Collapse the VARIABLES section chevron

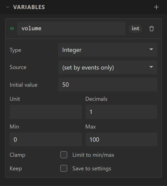tap(8, 7)
